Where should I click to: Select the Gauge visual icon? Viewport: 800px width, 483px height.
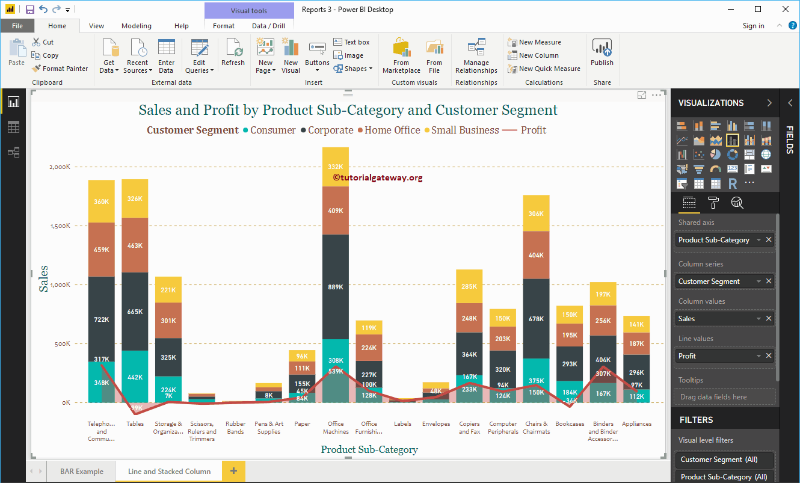(x=716, y=168)
